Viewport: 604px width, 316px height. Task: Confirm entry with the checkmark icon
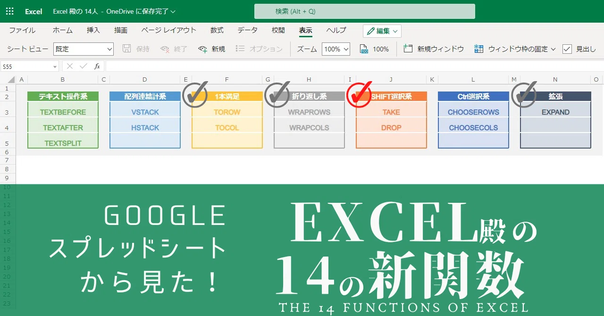(x=84, y=67)
